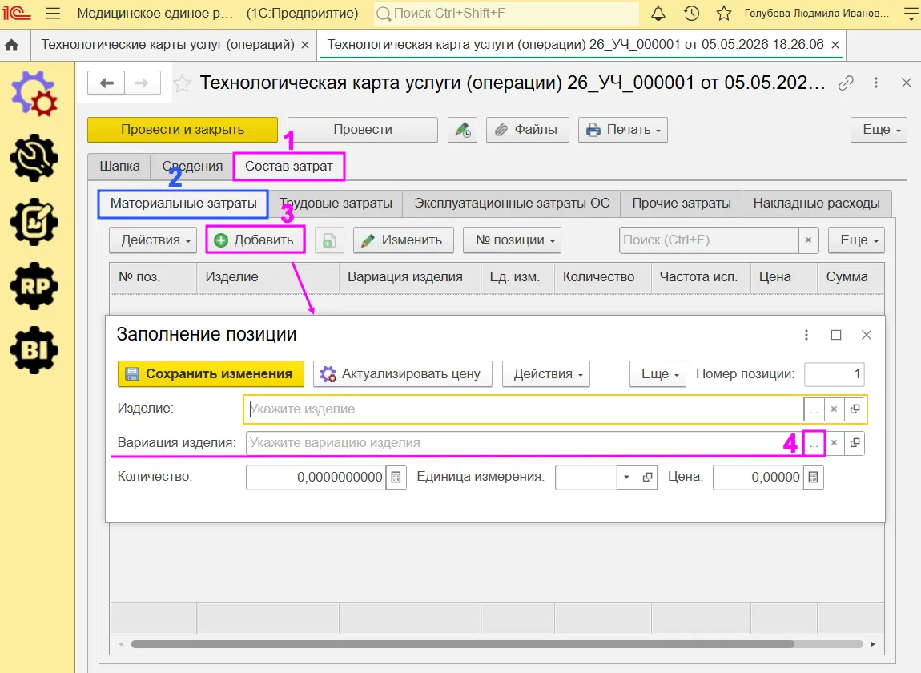Navigate back with the left arrow
The image size is (921, 673).
[107, 83]
